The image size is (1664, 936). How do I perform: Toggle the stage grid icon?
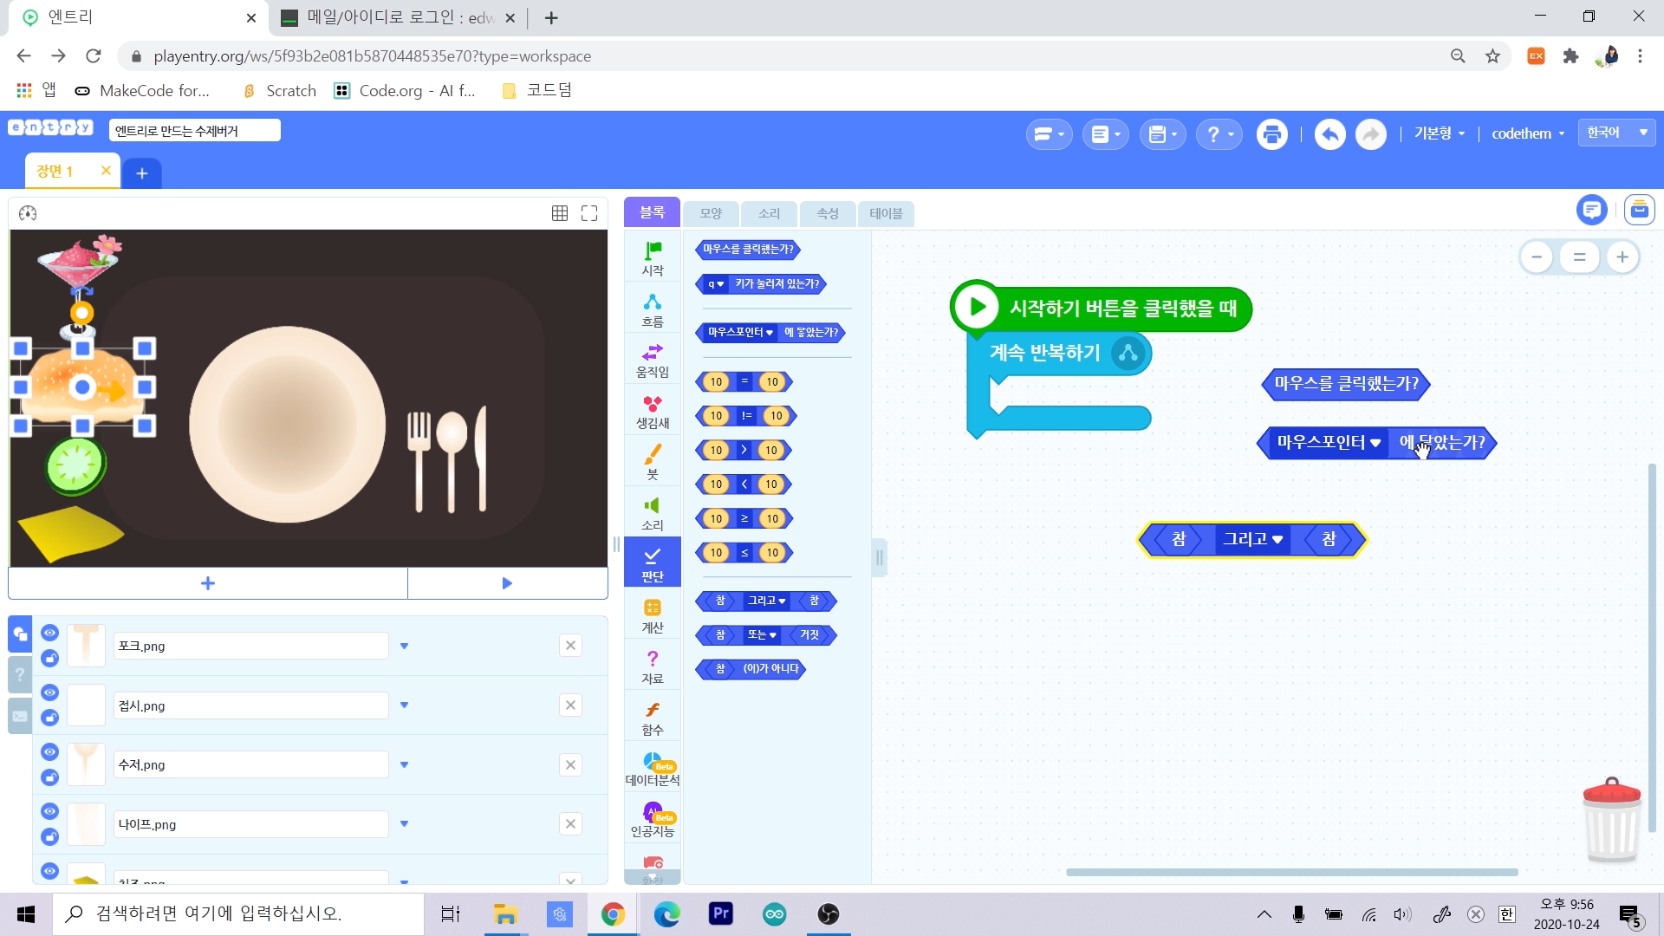(x=560, y=213)
